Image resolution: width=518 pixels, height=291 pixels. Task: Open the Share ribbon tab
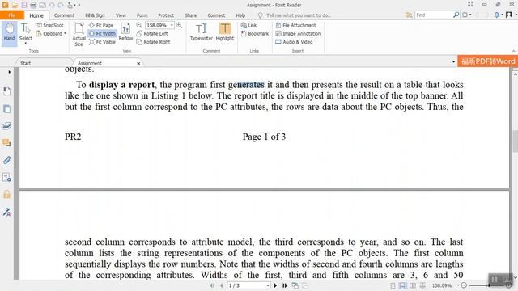191,15
